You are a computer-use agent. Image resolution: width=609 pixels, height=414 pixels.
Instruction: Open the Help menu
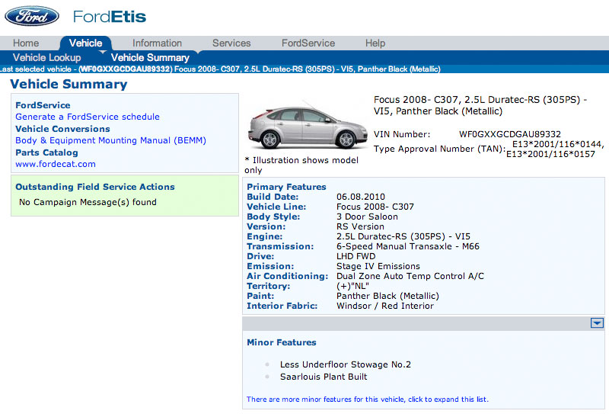(x=375, y=43)
